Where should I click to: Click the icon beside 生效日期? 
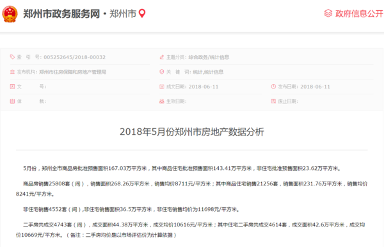[x=162, y=101]
